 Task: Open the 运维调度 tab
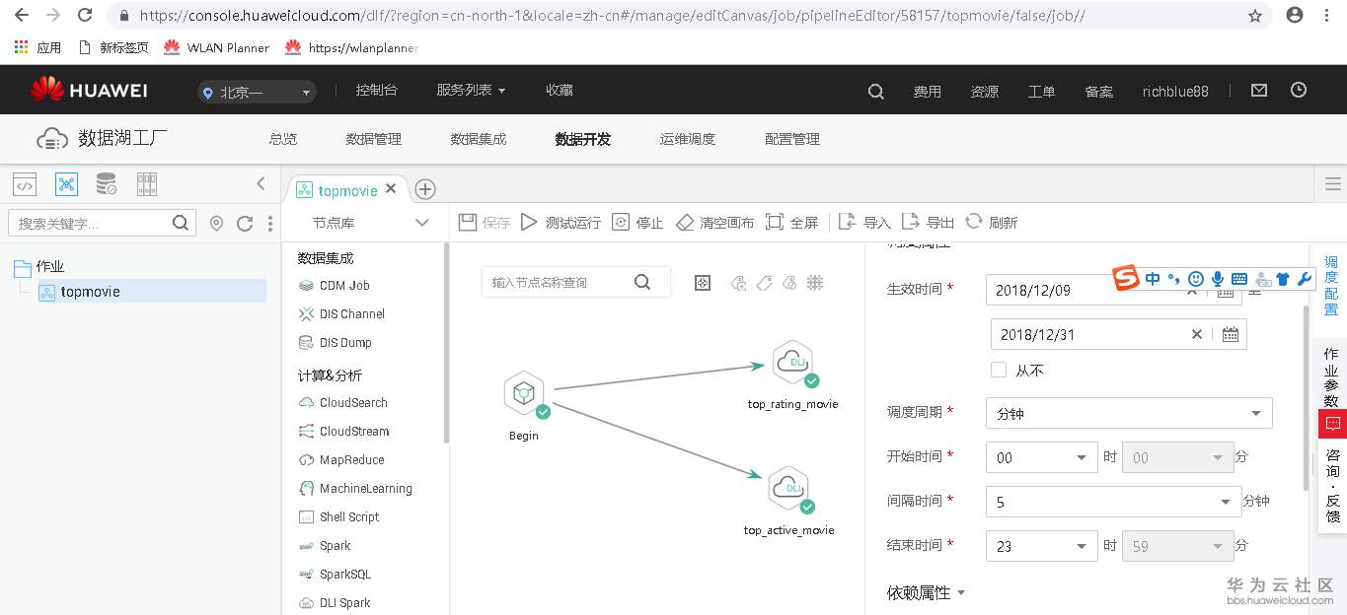pos(688,139)
